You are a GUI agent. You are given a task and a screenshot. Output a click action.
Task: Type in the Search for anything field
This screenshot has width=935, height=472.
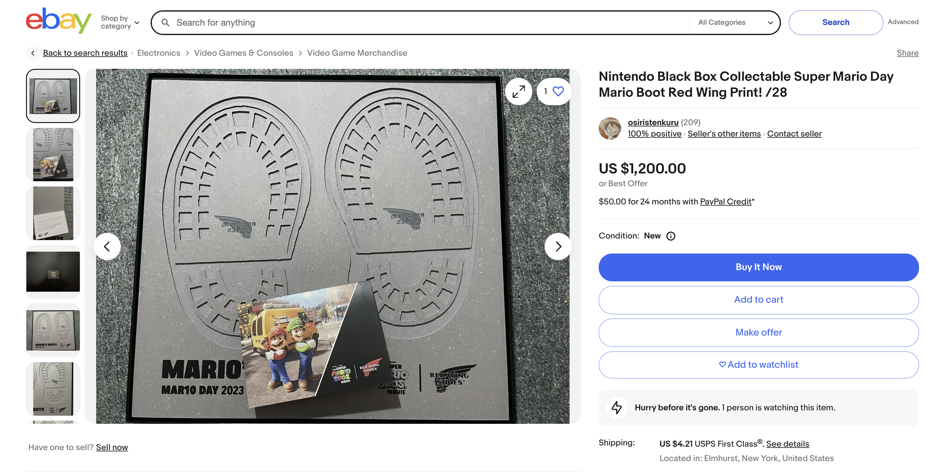point(428,23)
